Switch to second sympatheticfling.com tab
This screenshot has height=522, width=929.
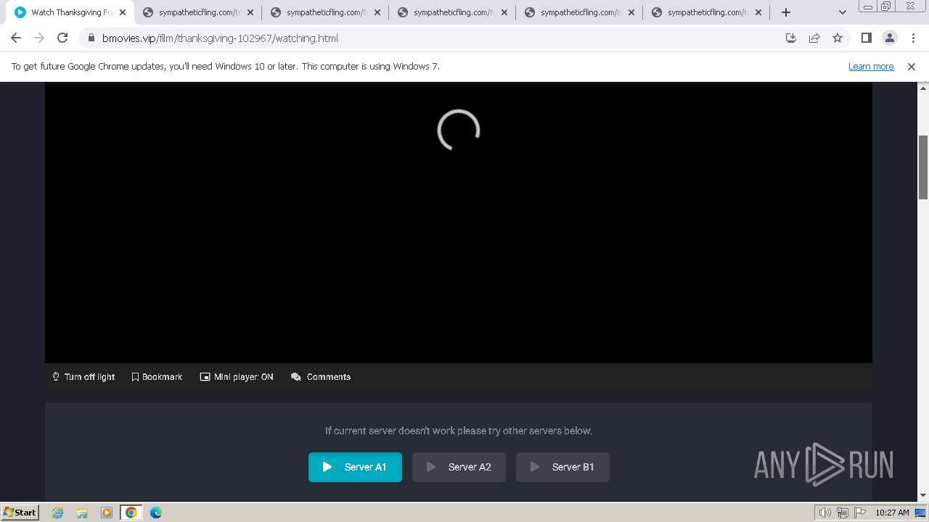[x=325, y=12]
